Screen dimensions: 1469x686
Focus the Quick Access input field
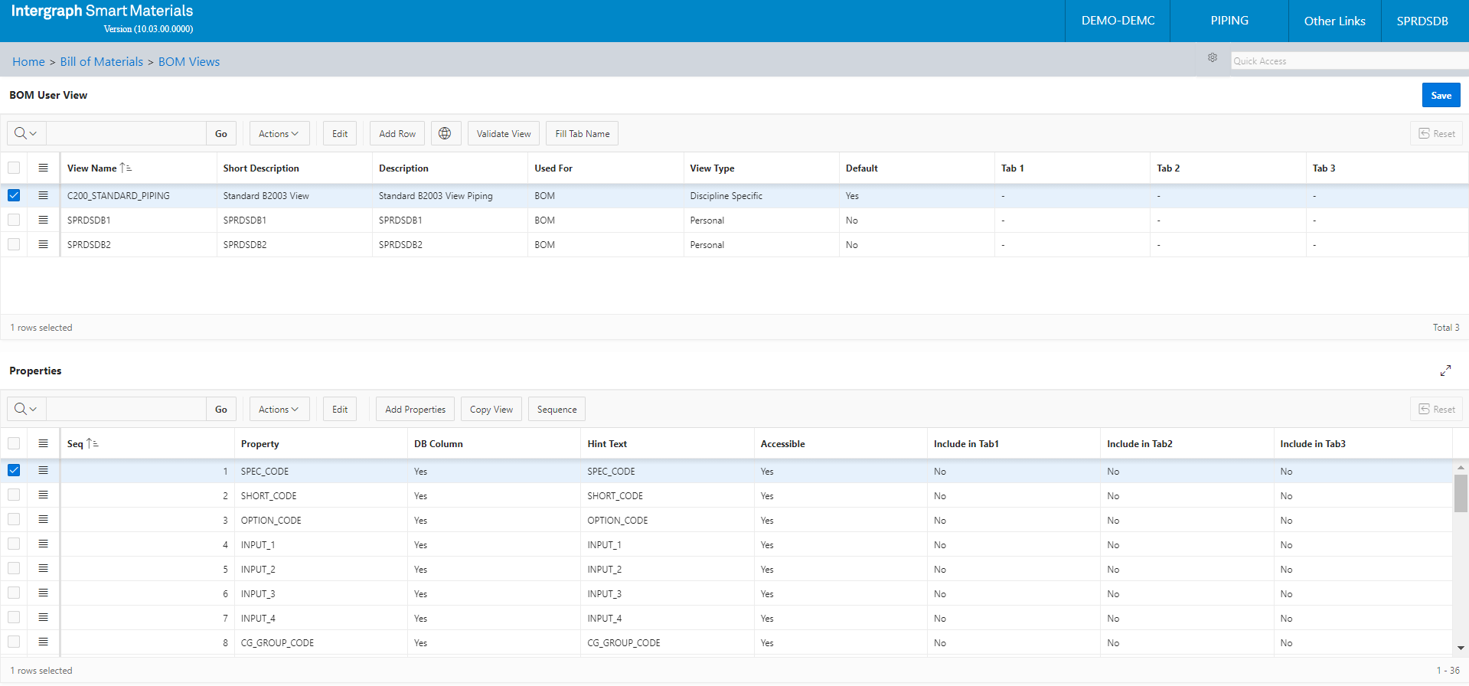click(x=1349, y=60)
